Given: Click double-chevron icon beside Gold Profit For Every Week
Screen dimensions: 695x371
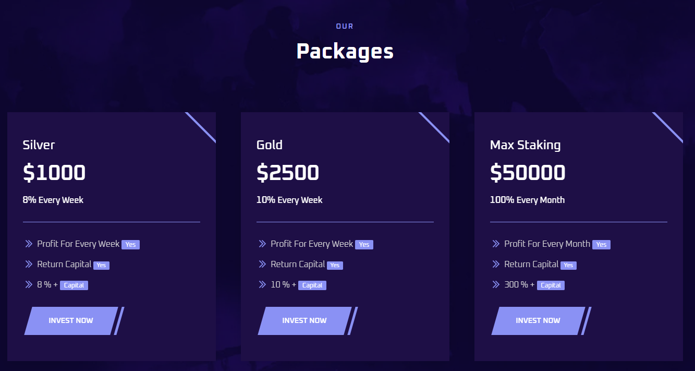Looking at the screenshot, I should click(x=262, y=244).
